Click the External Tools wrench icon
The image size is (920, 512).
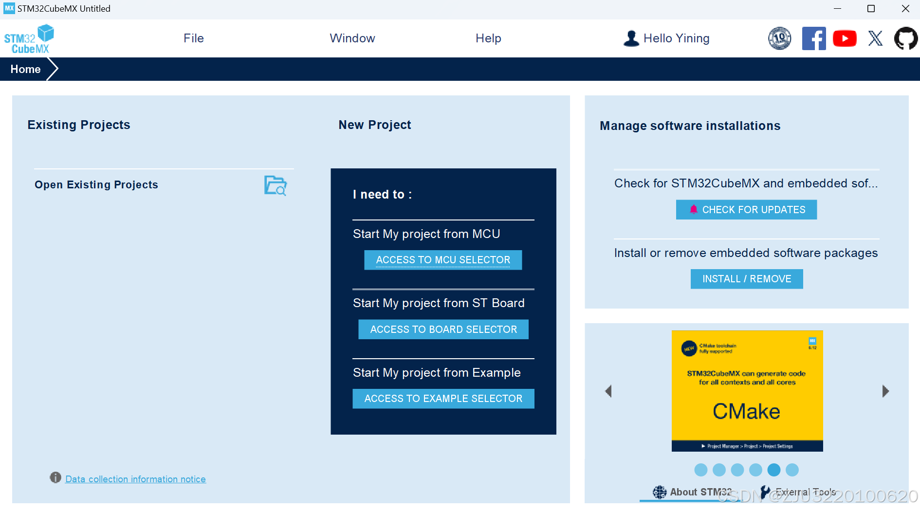[x=765, y=492]
